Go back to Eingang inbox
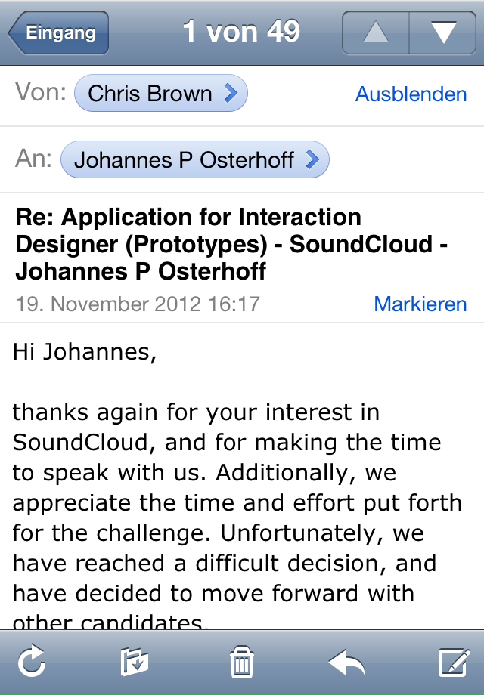This screenshot has height=695, width=484. point(59,32)
